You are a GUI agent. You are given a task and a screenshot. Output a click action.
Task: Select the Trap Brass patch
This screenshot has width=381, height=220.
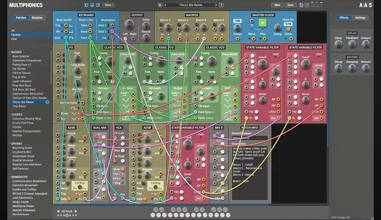19,106
